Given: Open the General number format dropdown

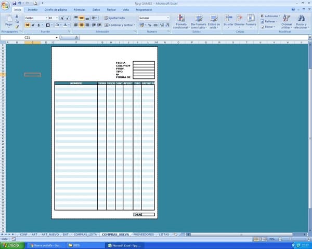Looking at the screenshot, I should (x=168, y=18).
